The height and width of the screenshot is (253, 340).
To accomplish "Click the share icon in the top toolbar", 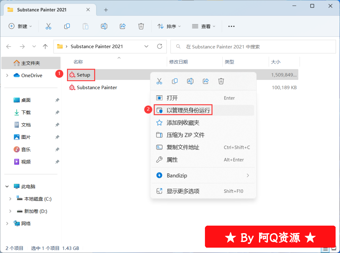I will 123,26.
